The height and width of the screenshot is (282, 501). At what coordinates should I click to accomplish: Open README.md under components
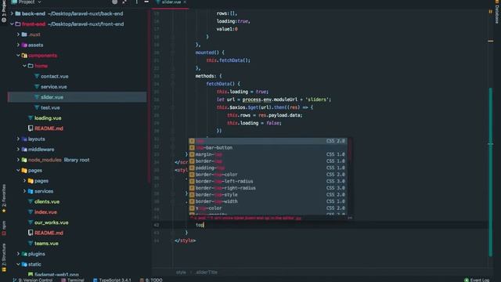pyautogui.click(x=49, y=128)
